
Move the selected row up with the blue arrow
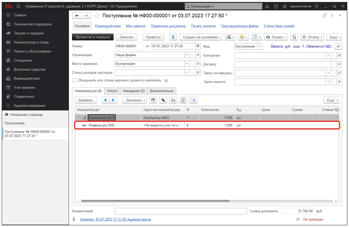pos(106,100)
